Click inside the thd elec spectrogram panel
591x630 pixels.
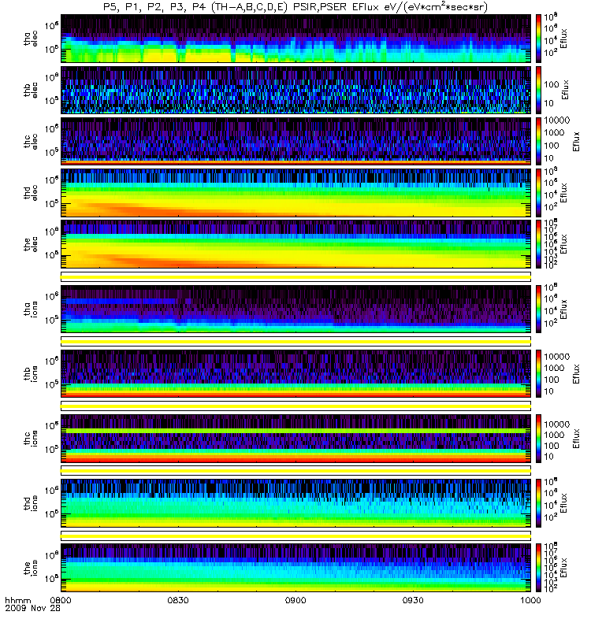[296, 193]
